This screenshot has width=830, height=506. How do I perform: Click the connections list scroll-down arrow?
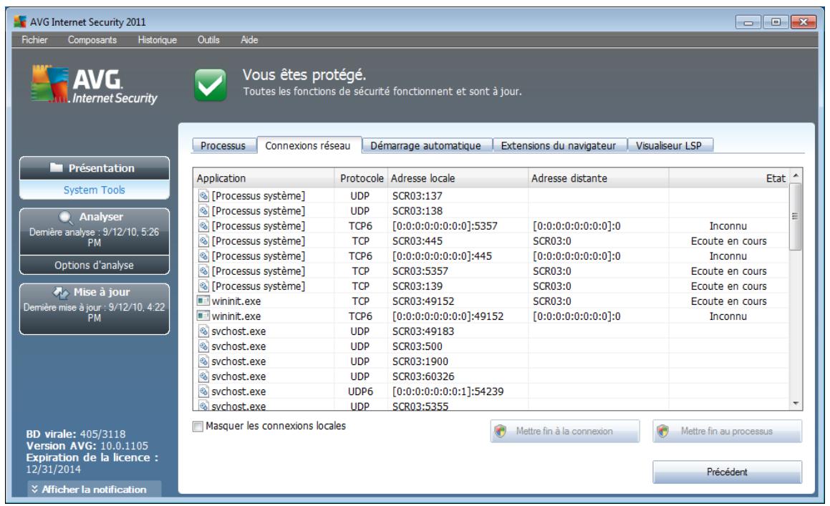click(x=796, y=404)
